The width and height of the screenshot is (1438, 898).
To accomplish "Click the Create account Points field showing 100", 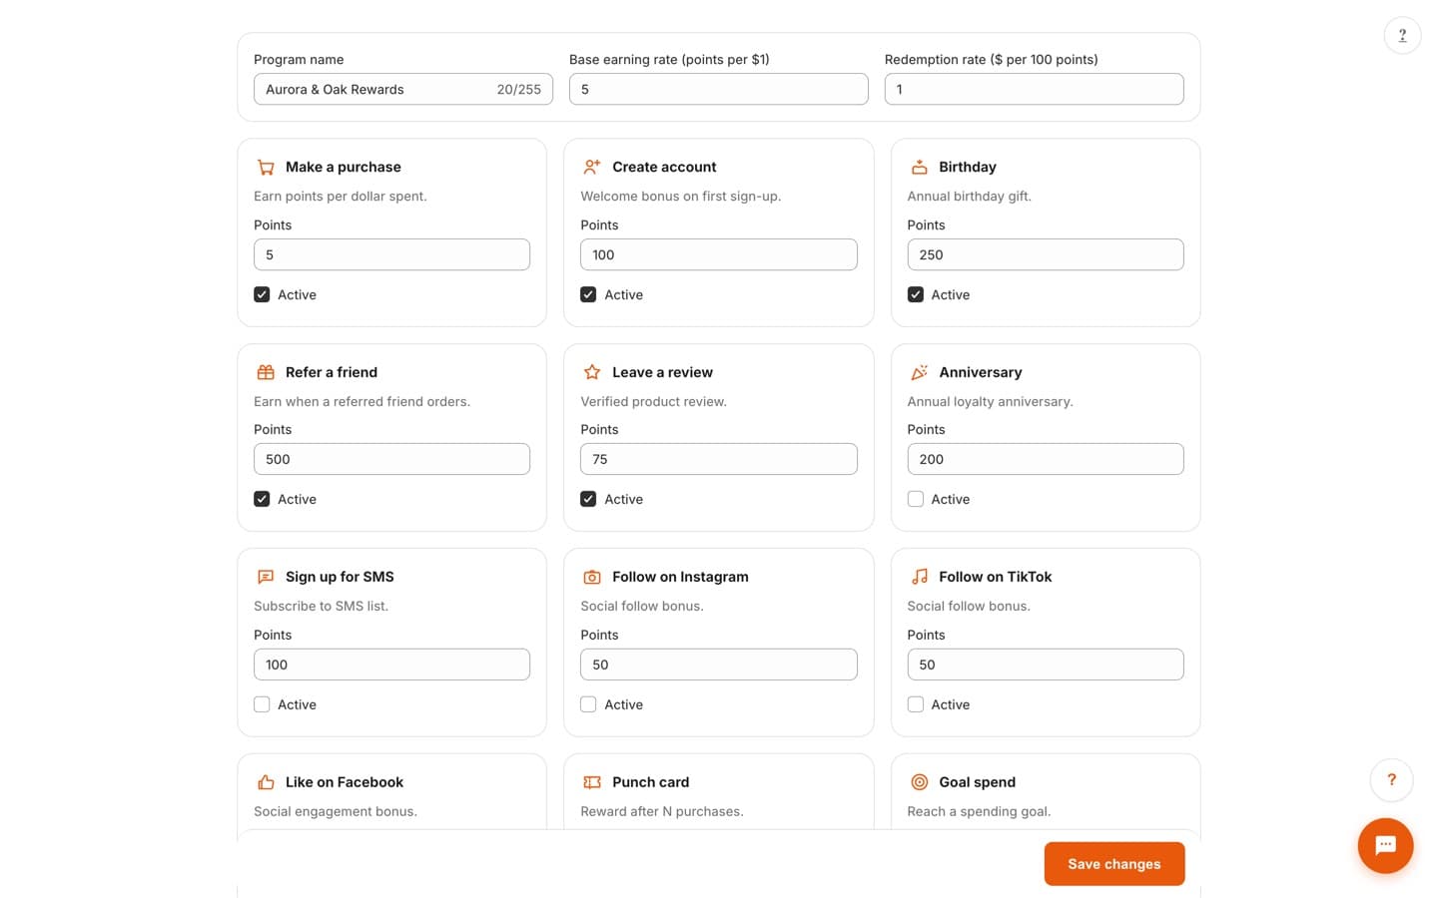I will (x=719, y=254).
